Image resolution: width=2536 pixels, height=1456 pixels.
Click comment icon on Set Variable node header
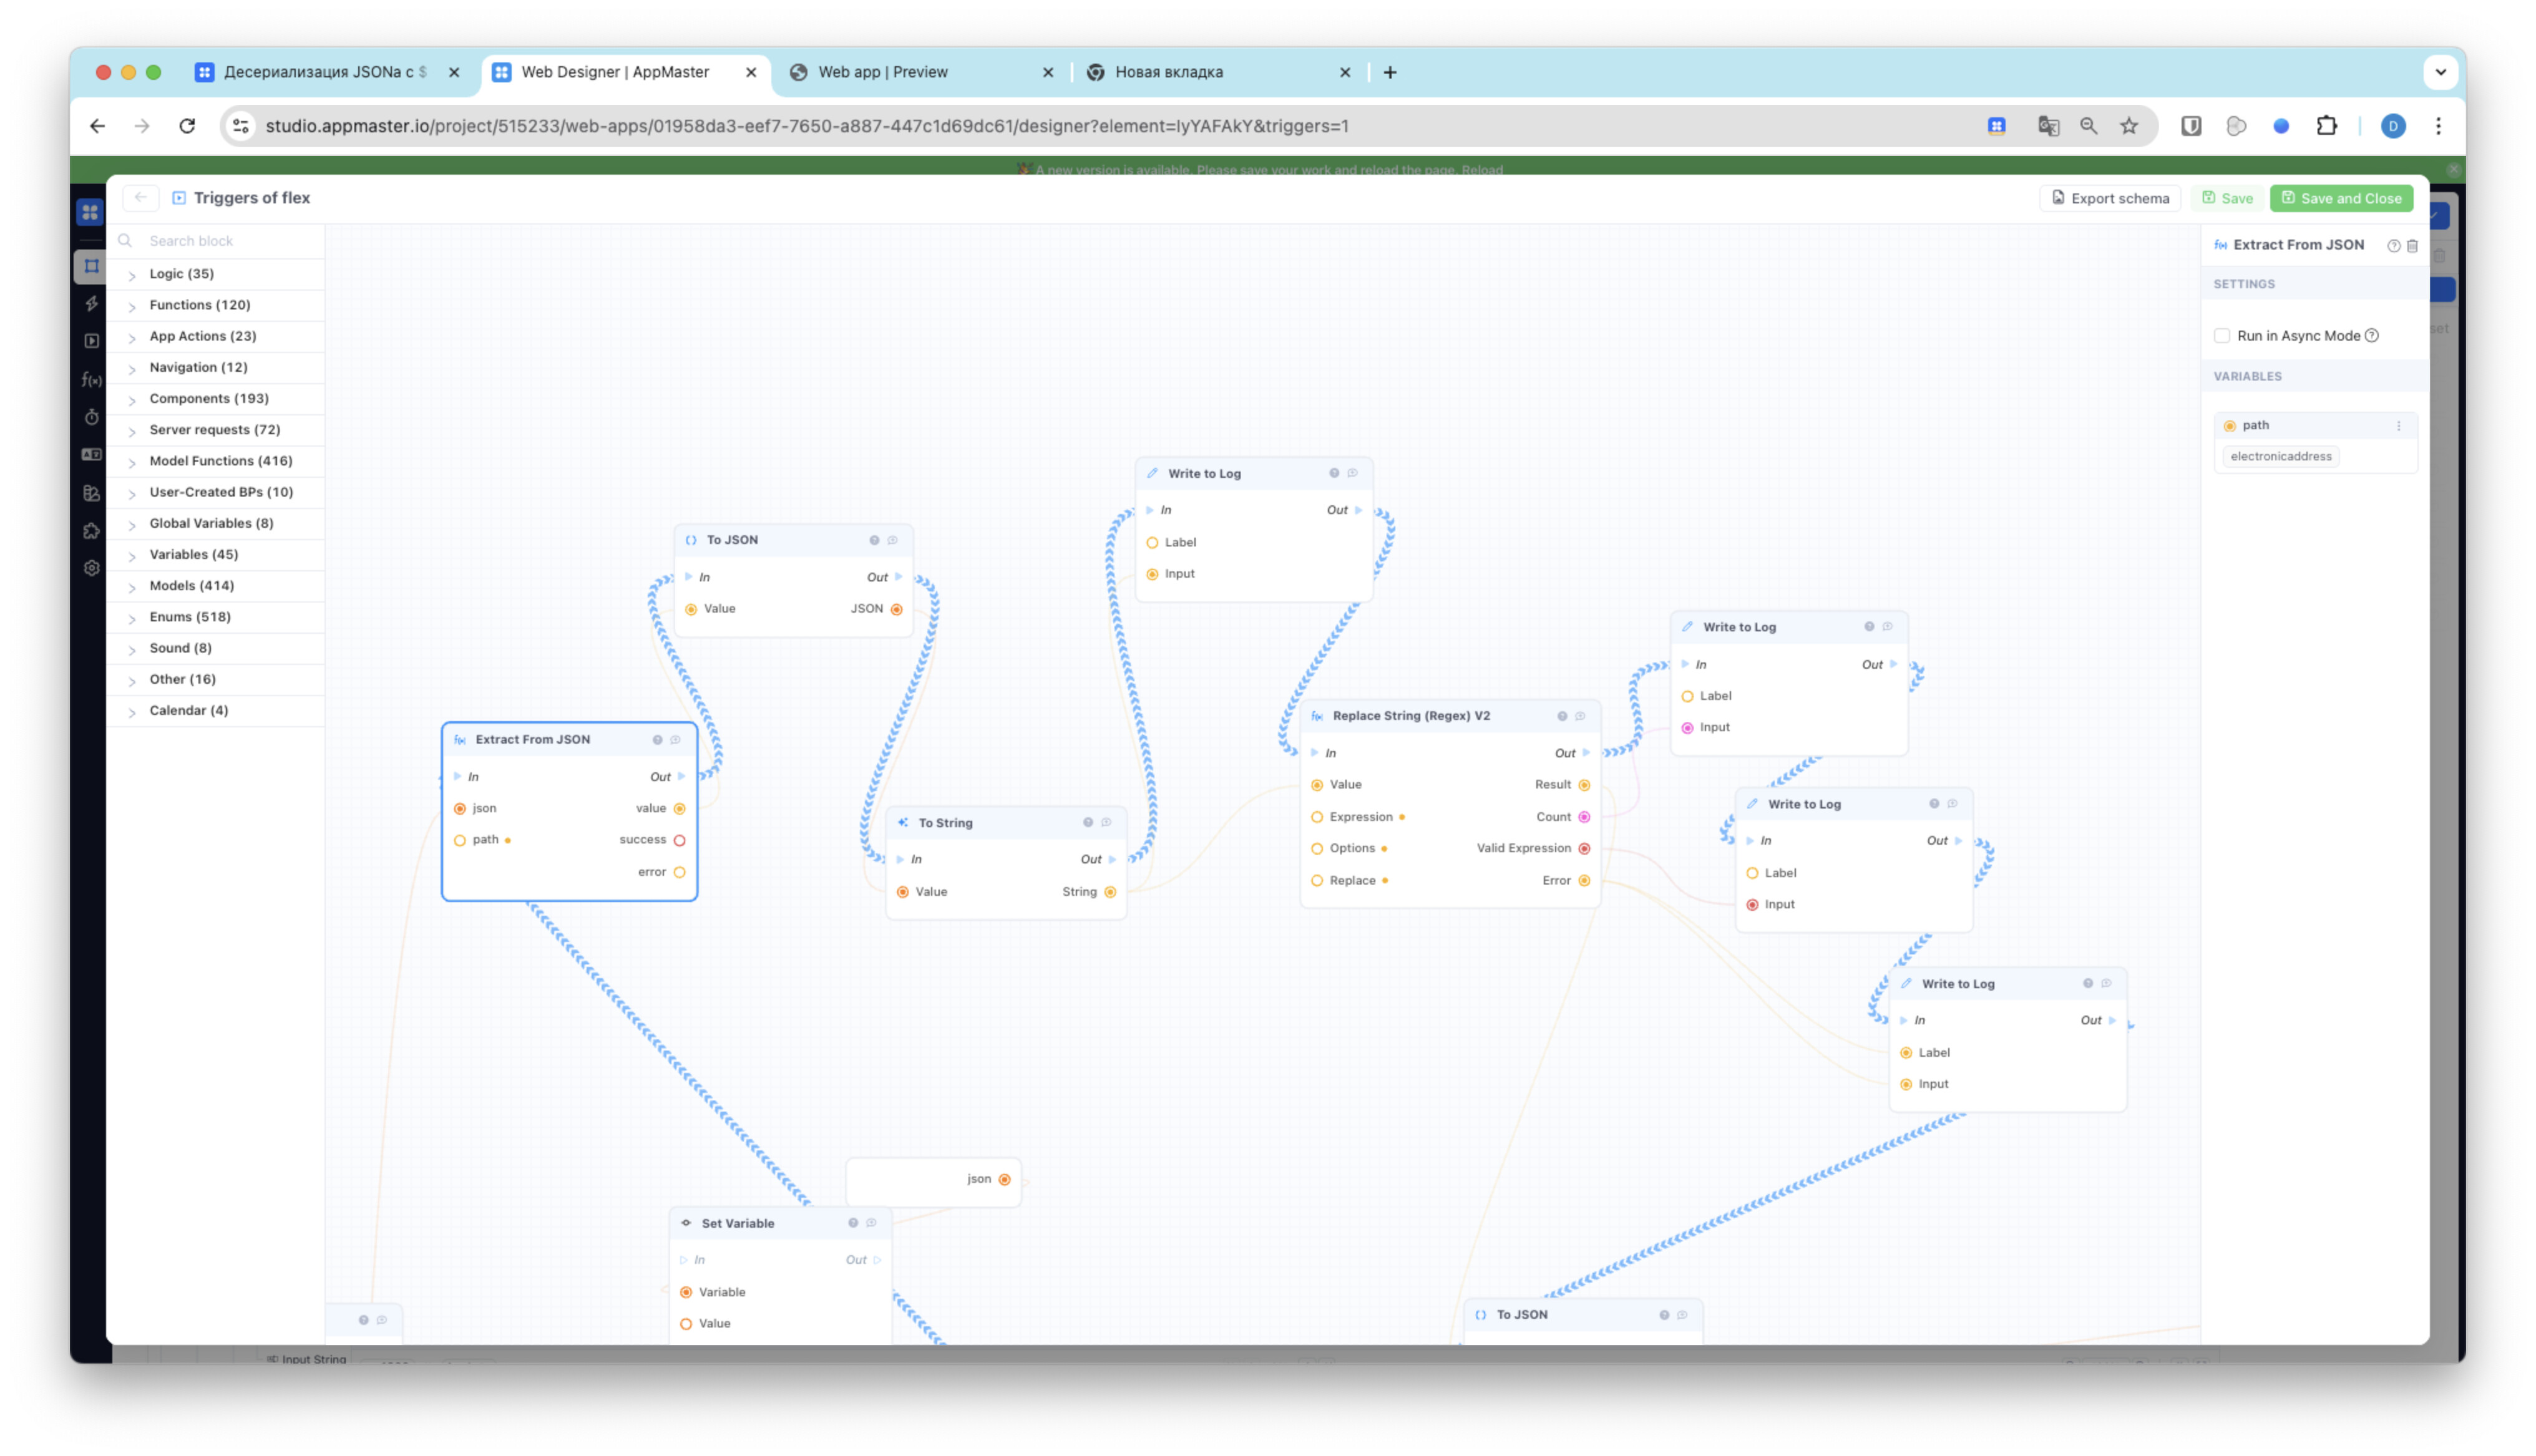(871, 1223)
